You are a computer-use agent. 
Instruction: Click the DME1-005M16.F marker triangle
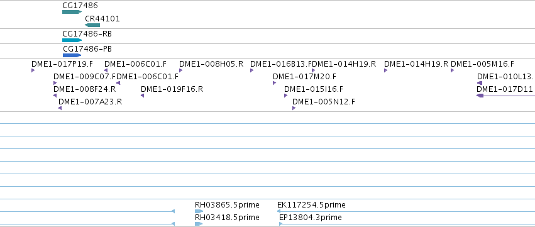[x=453, y=70]
